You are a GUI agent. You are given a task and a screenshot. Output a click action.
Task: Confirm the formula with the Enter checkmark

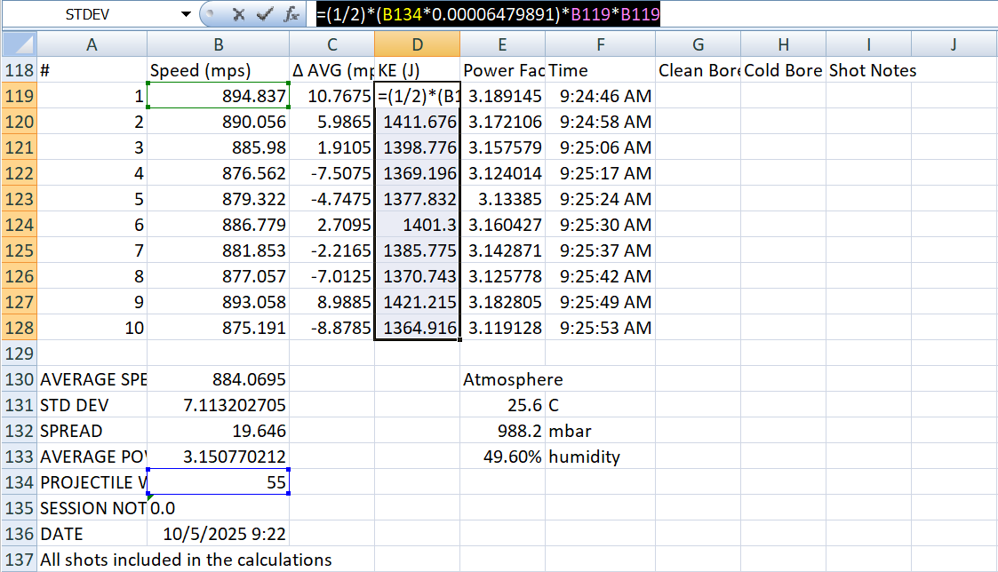pyautogui.click(x=264, y=14)
